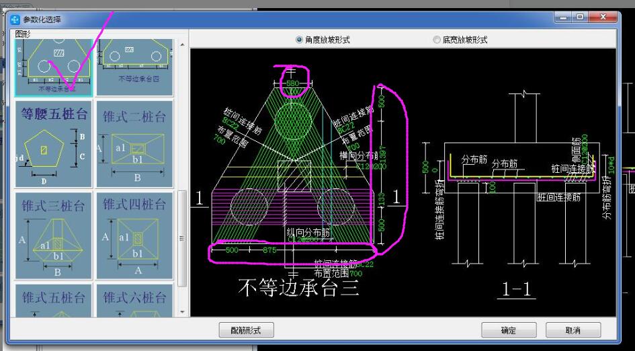Click the shape list scroll up arrow
635x351 pixels.
click(x=182, y=44)
